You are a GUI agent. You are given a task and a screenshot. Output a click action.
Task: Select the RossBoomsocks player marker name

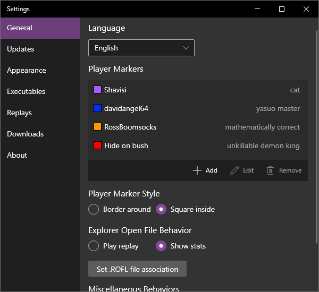[130, 127]
